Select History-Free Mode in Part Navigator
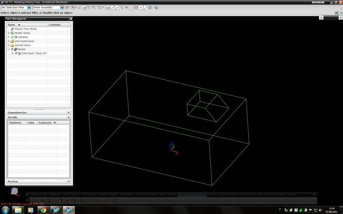The width and height of the screenshot is (343, 214). point(25,29)
